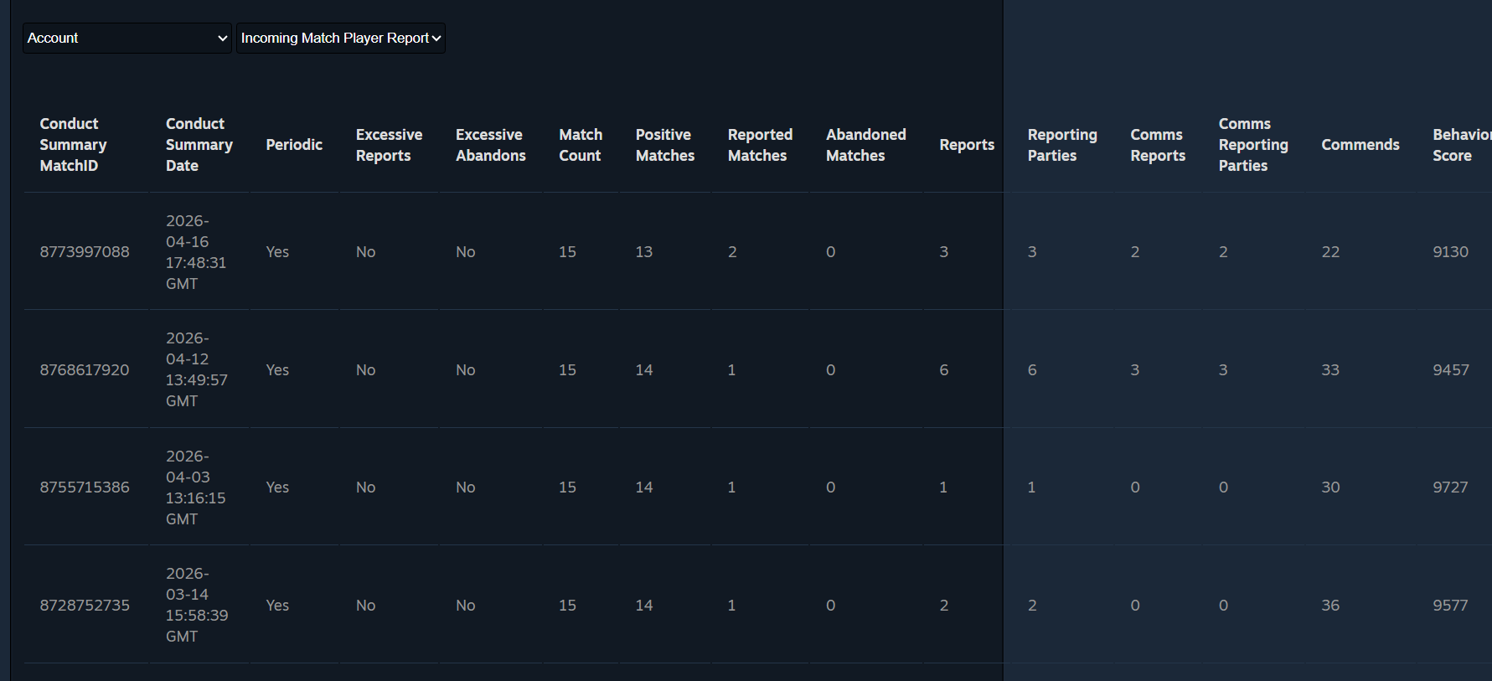The width and height of the screenshot is (1492, 681).
Task: Click the Reporting Parties column header
Action: pos(1062,145)
